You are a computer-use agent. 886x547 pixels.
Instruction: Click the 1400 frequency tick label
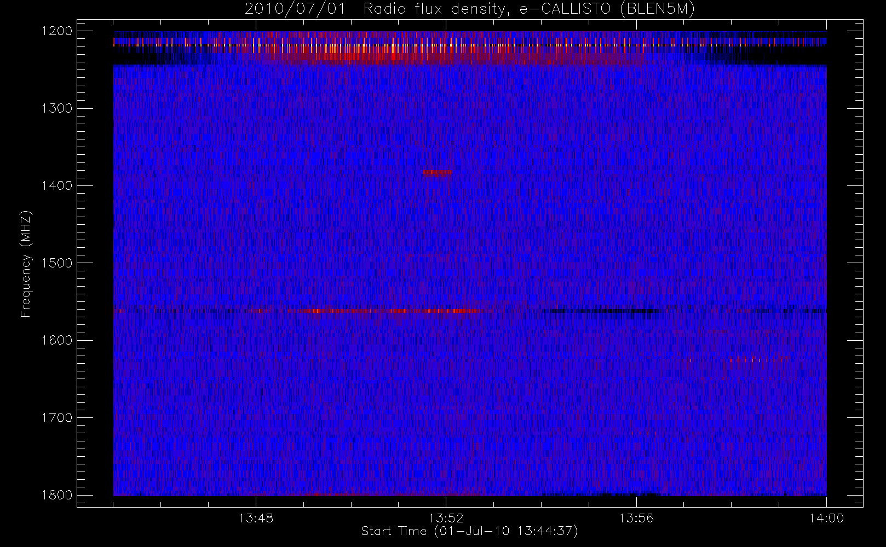click(x=57, y=185)
